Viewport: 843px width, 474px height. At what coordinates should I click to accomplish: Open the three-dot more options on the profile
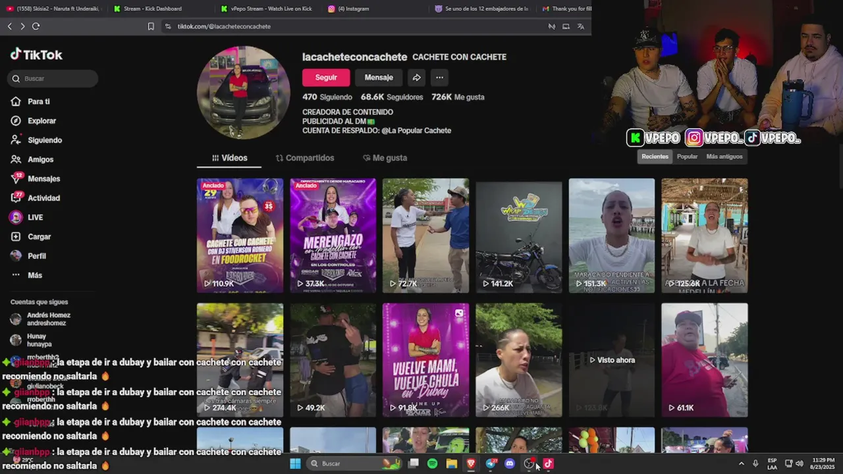pos(439,78)
